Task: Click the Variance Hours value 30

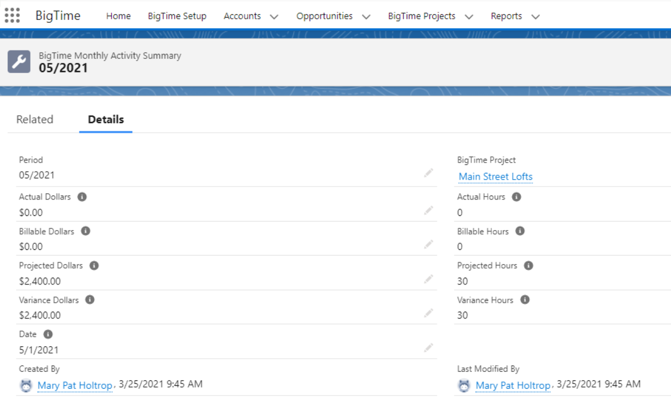Action: 463,316
